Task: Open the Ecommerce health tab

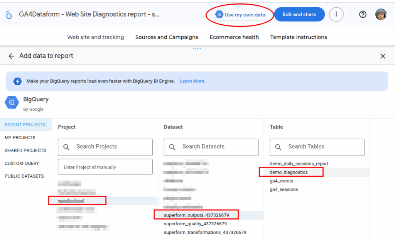Action: point(234,37)
